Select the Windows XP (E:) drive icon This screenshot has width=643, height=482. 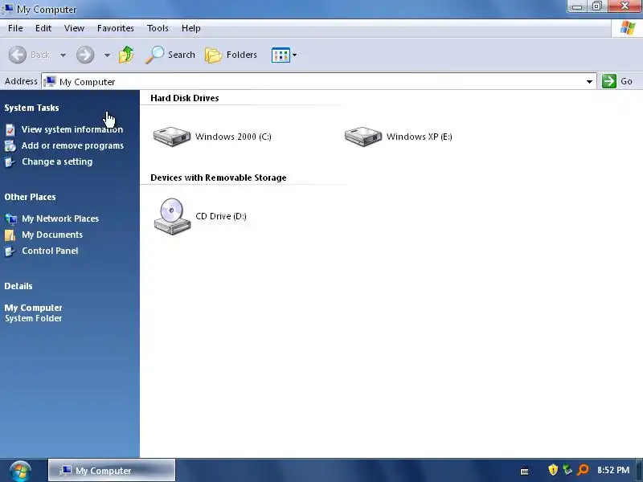(363, 136)
